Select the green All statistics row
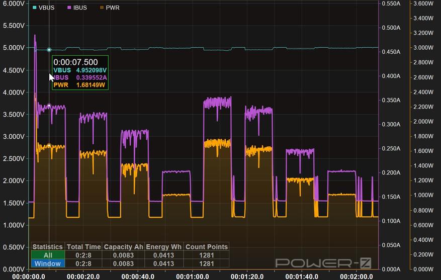 (x=48, y=255)
